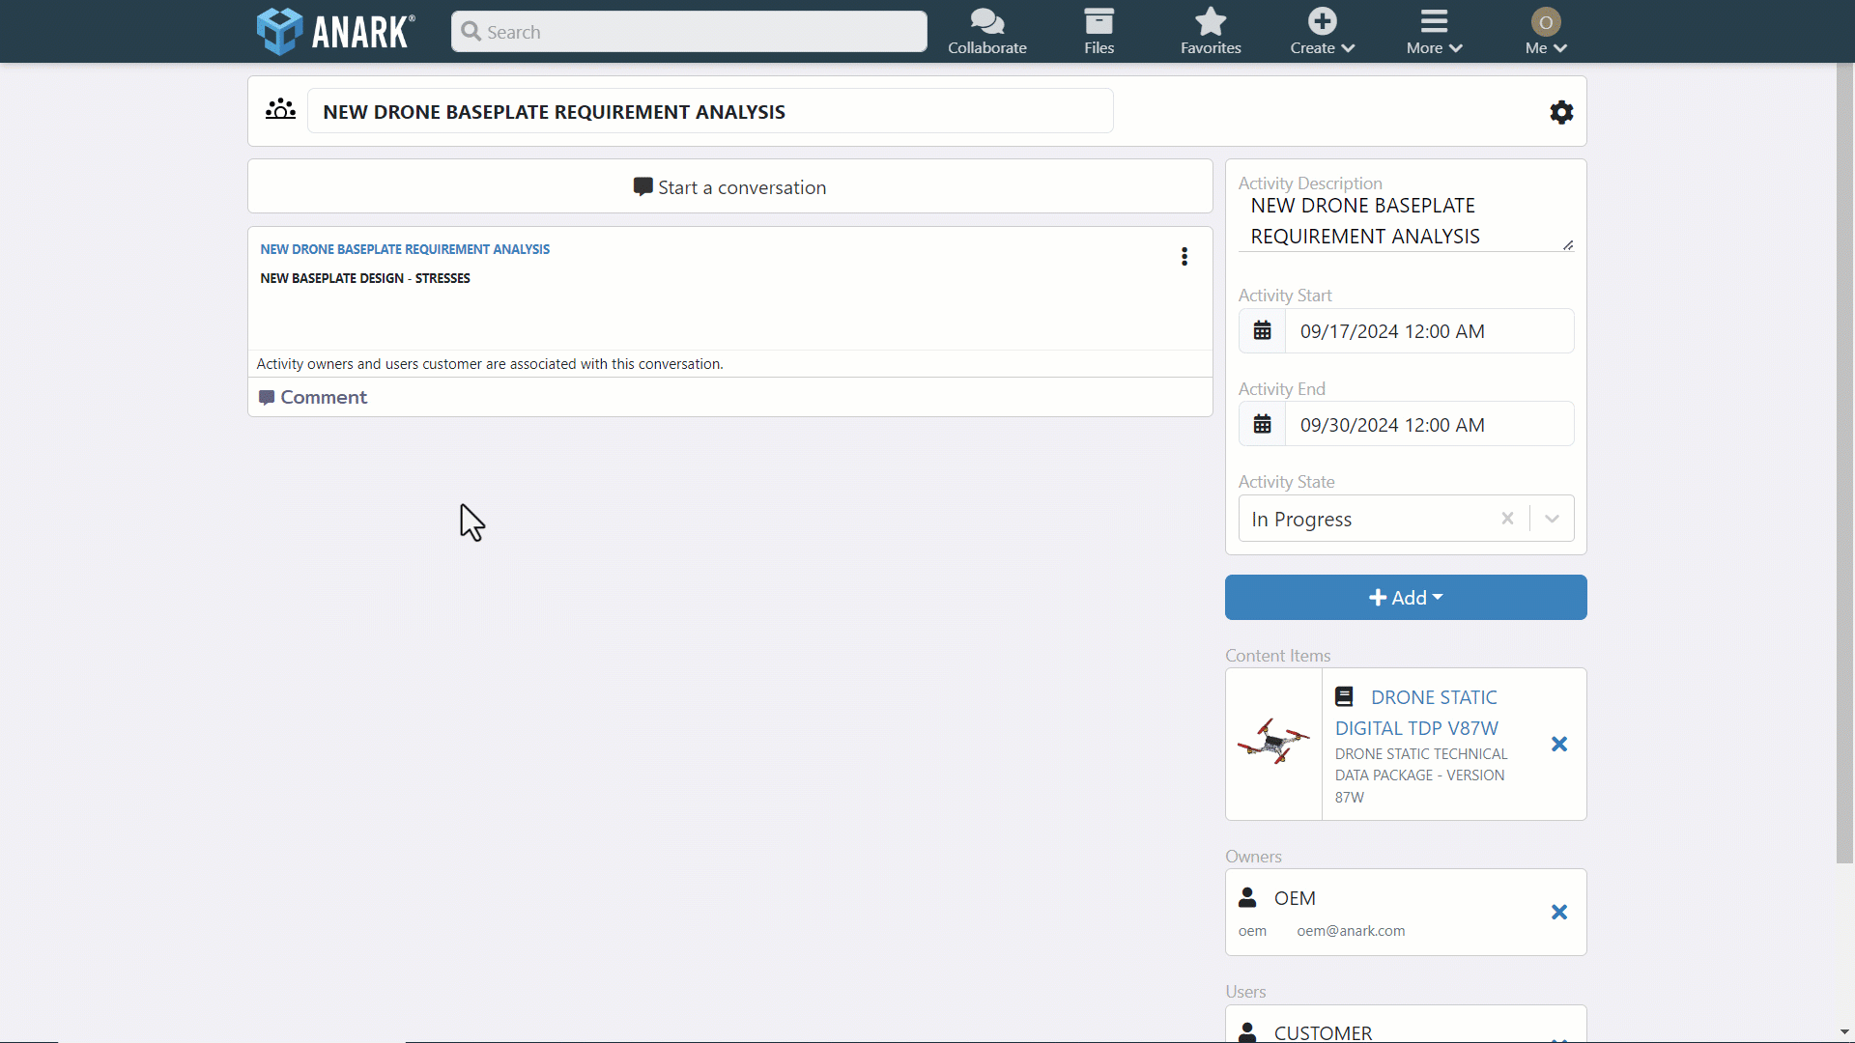
Task: Remove the Drone Static content item
Action: coord(1559,744)
